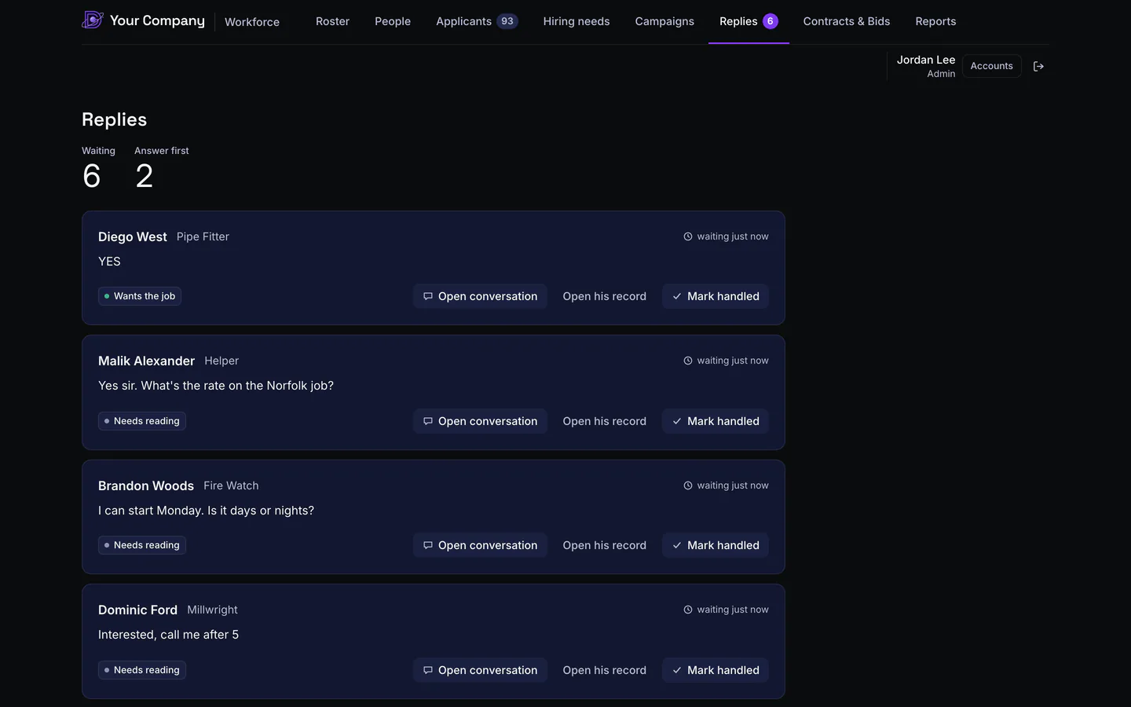Mark Diego West's reply handled
Image resolution: width=1131 pixels, height=707 pixels.
click(716, 296)
